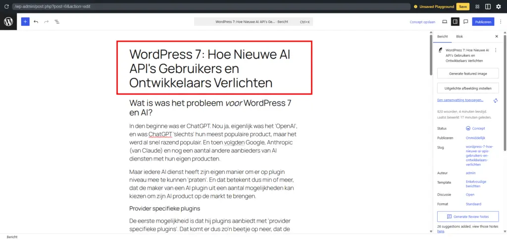
Task: Click the WordPress logo to exit editor
Action: (x=8, y=22)
